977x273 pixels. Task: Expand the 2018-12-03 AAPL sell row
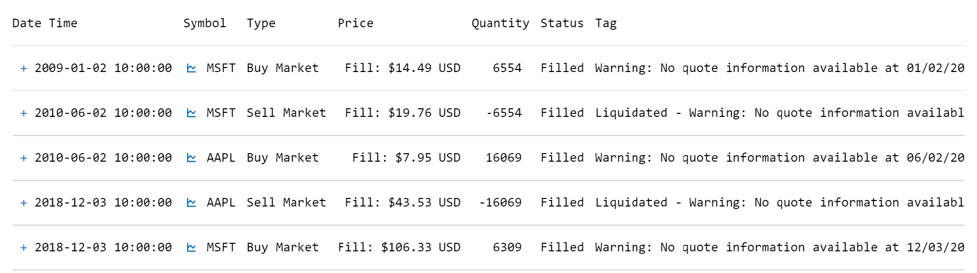24,203
